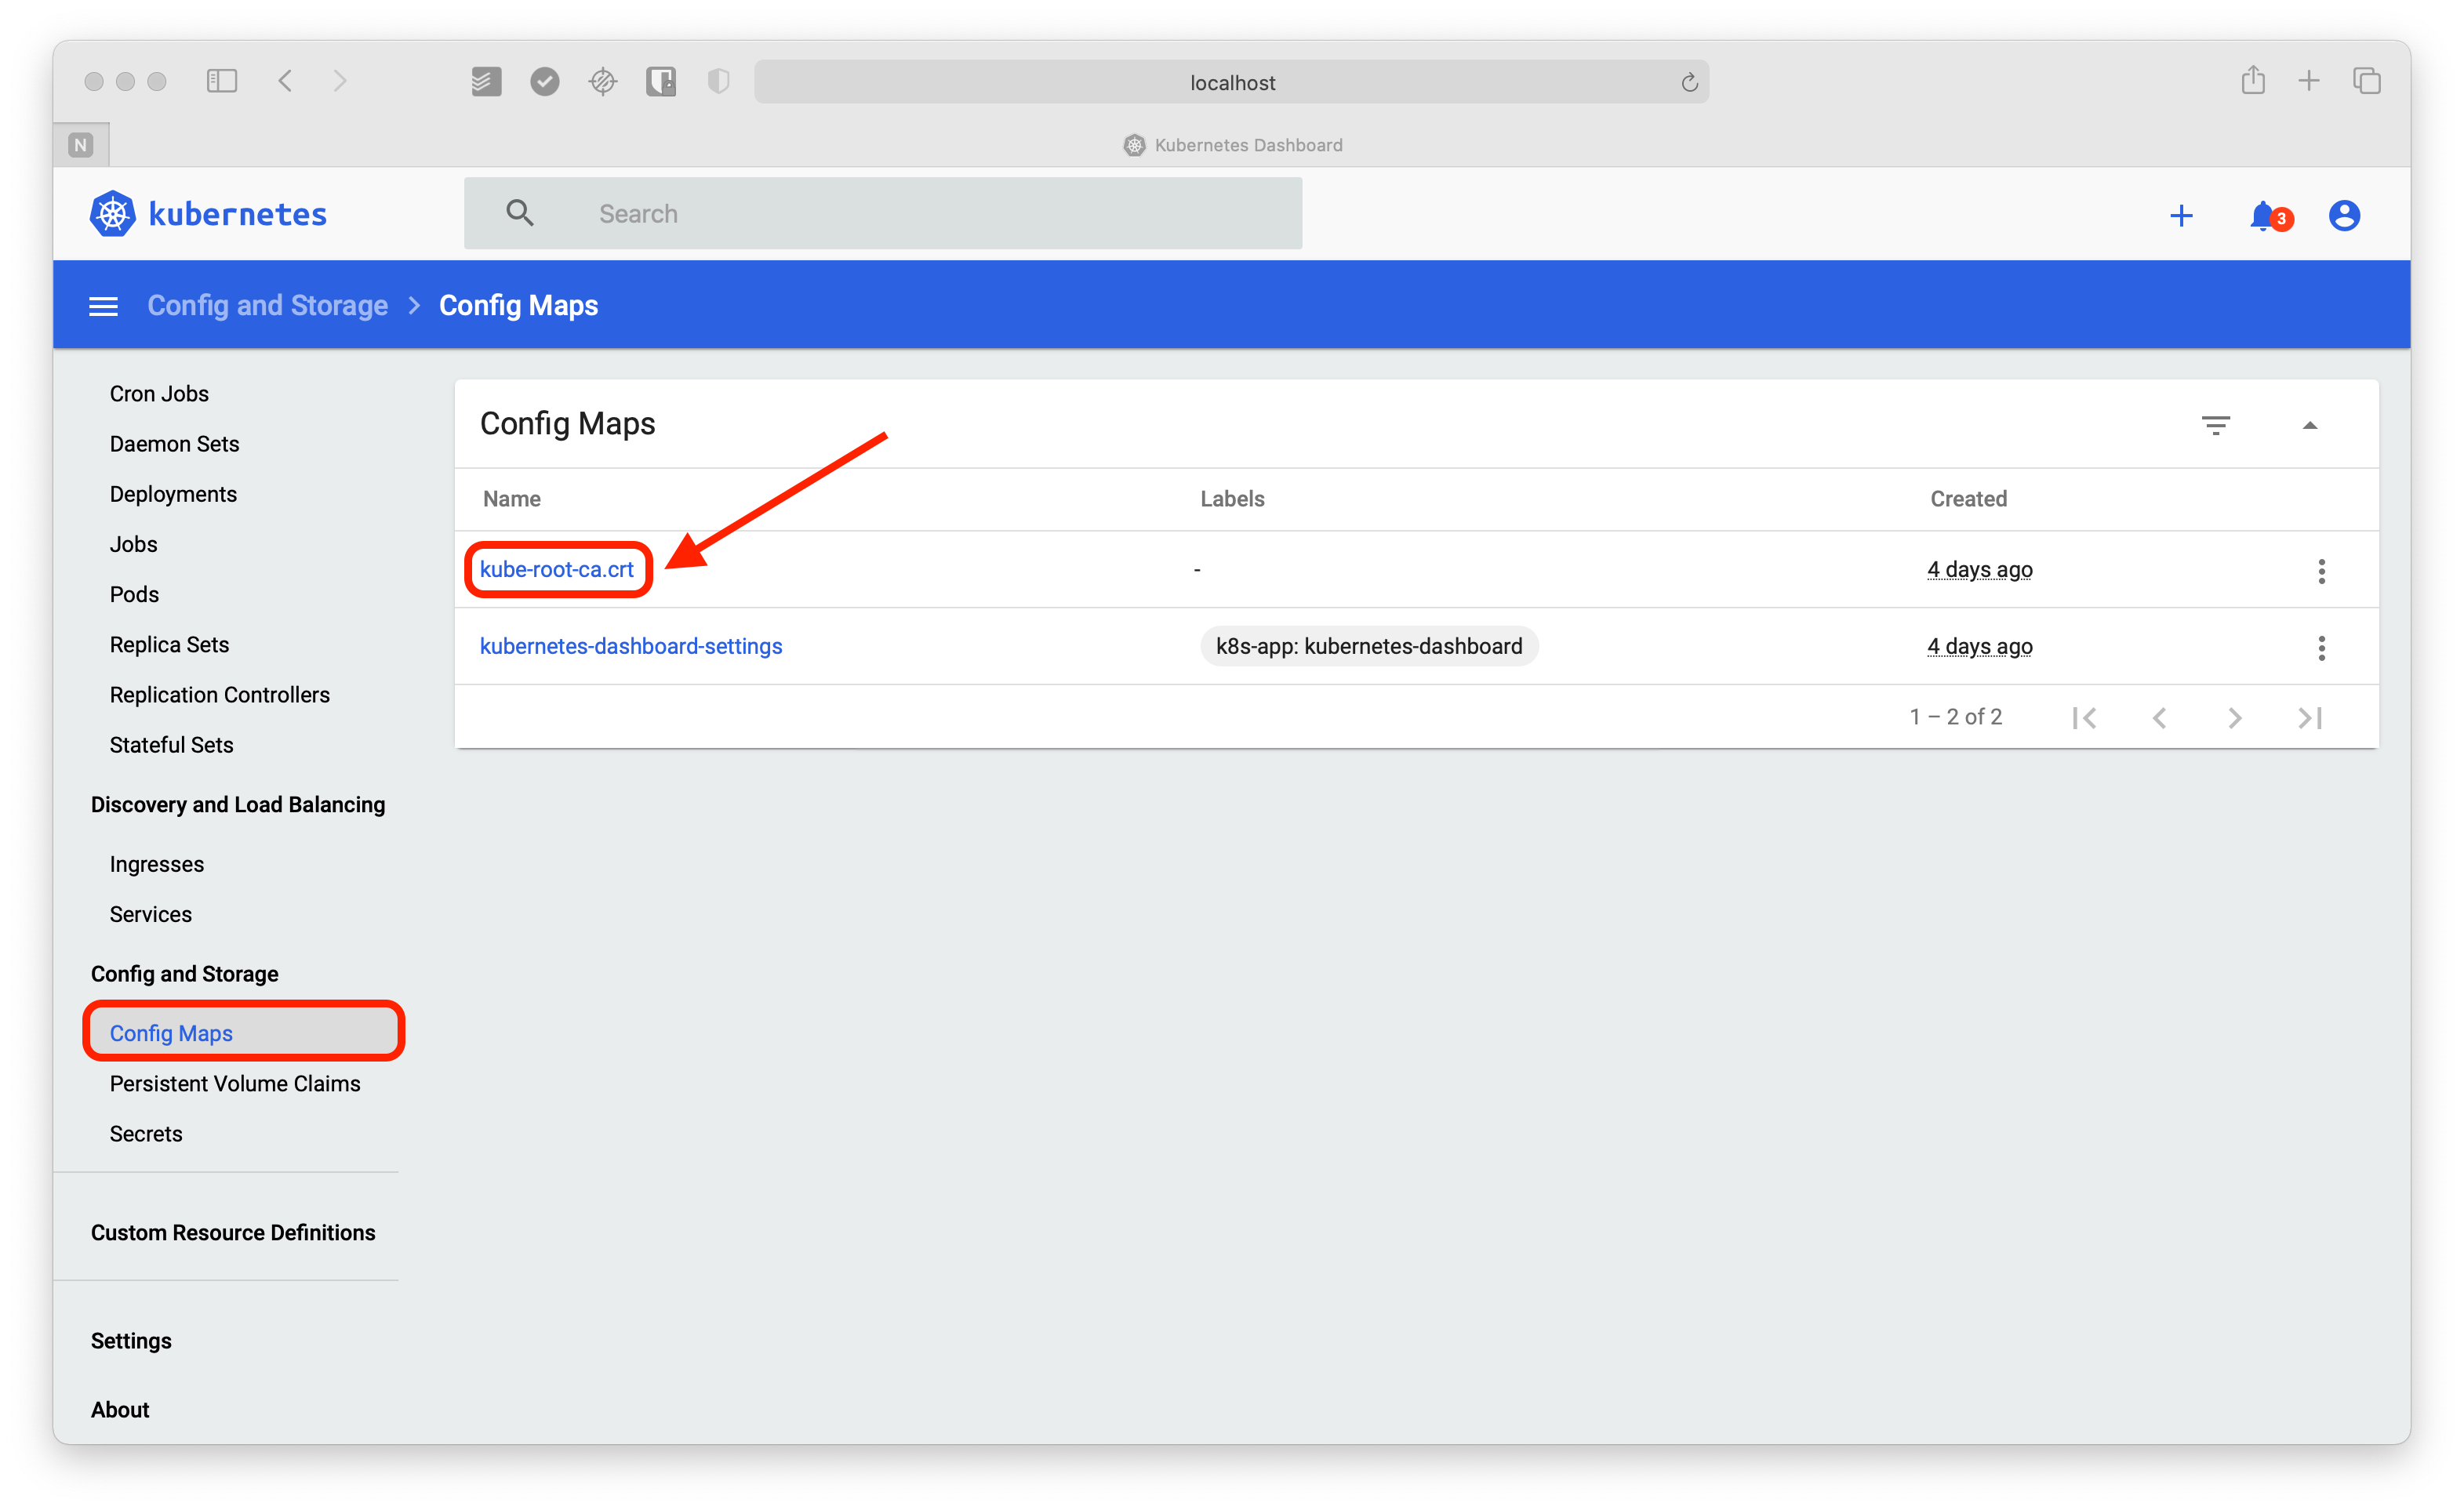This screenshot has height=1510, width=2464.
Task: Sort by Created column header
Action: click(1968, 499)
